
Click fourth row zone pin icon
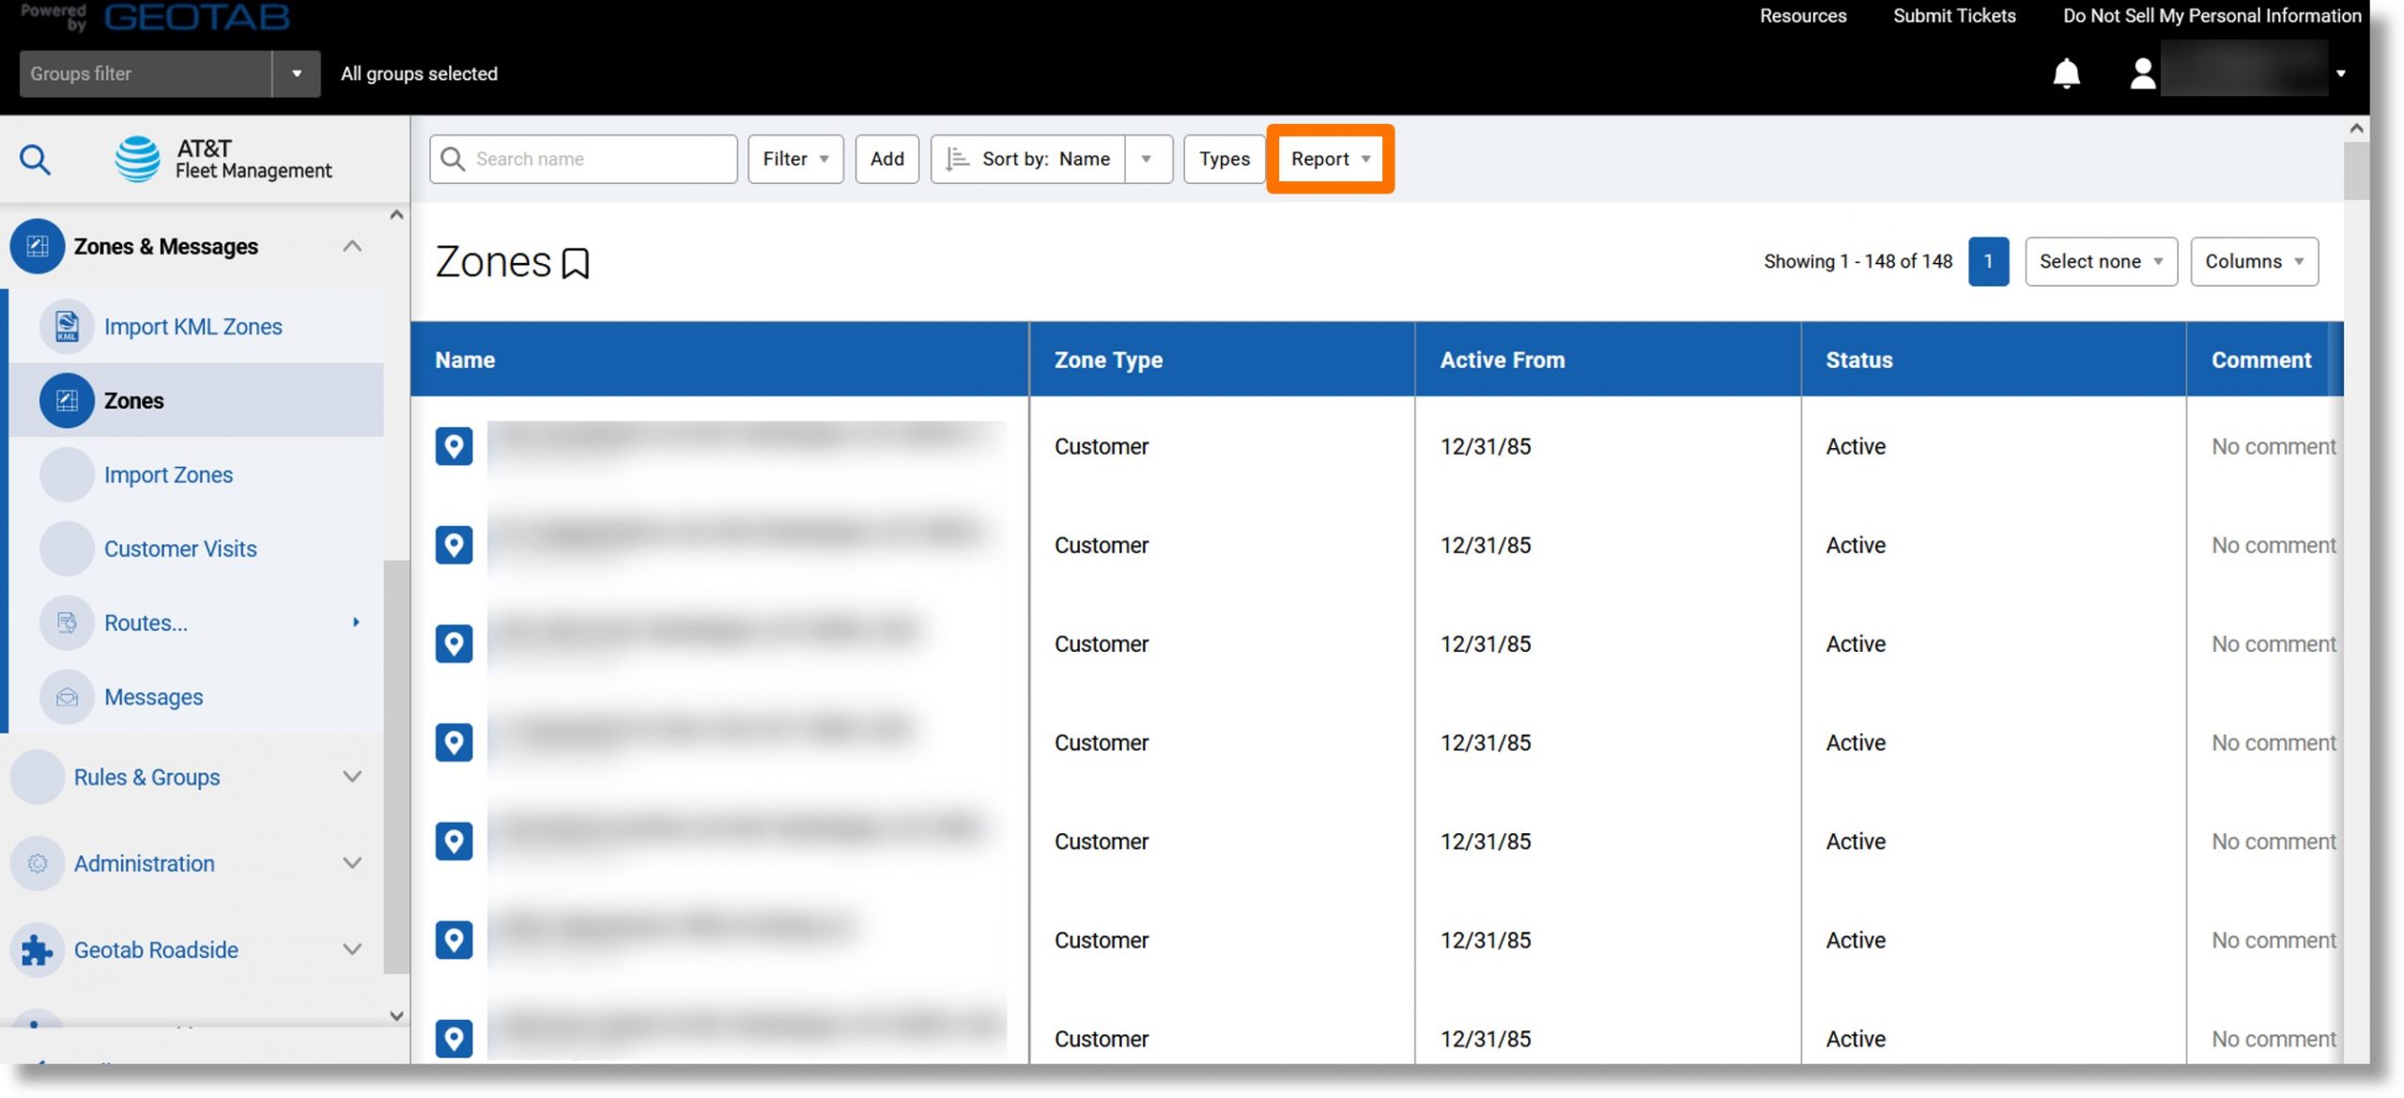coord(454,742)
